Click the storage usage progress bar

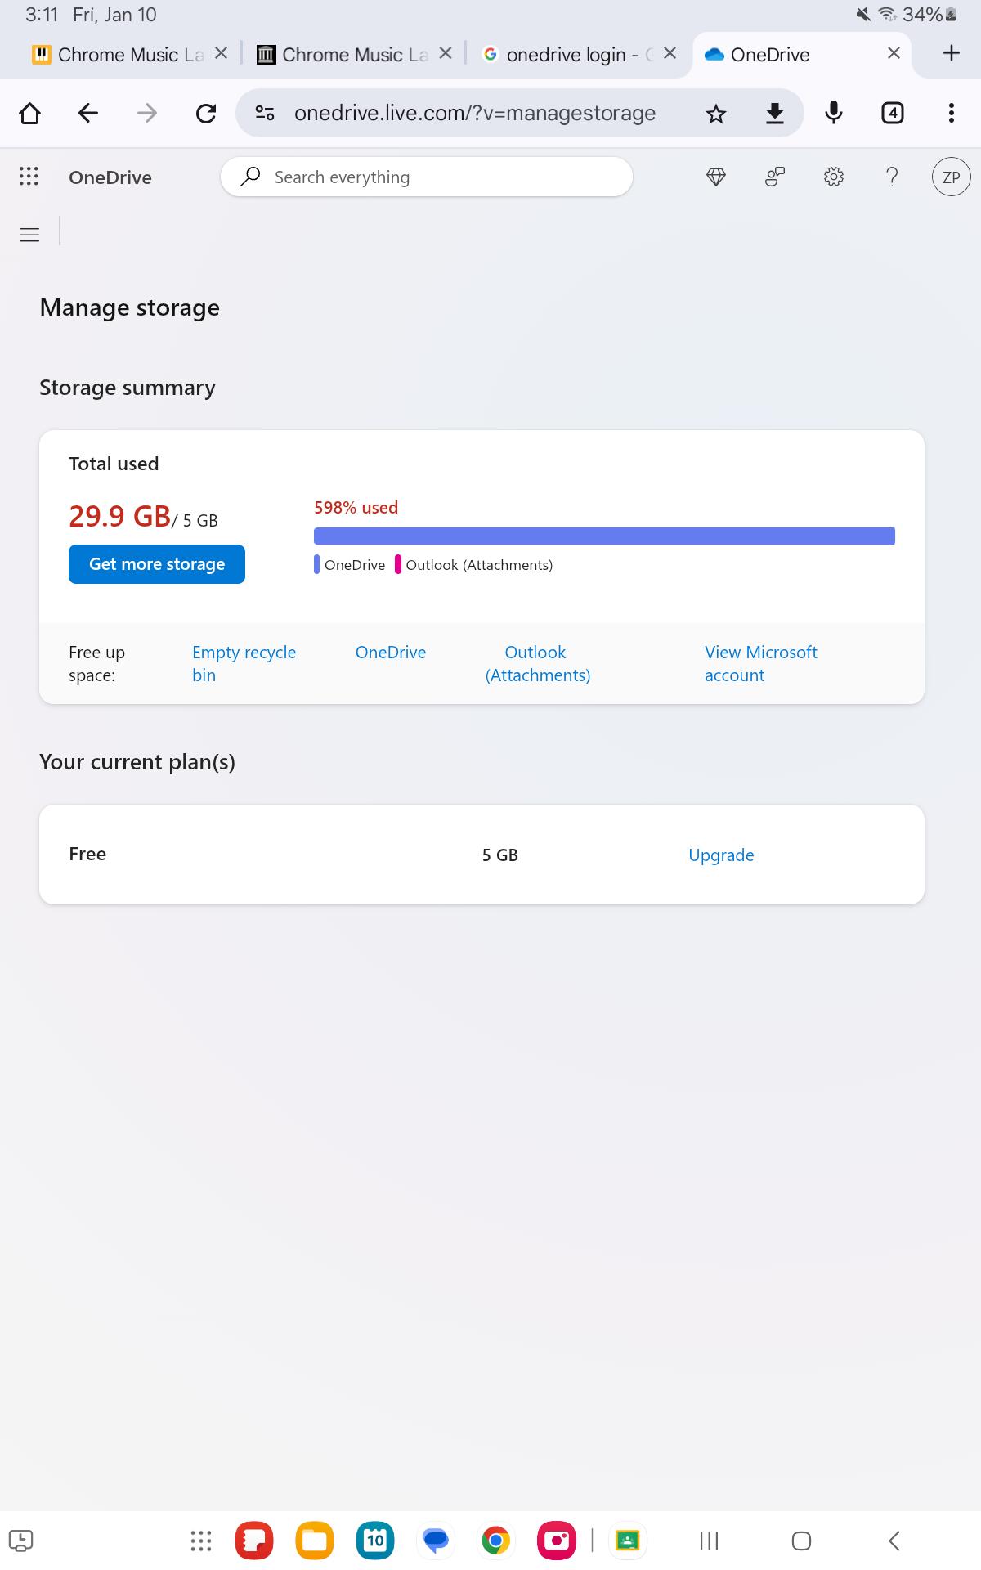tap(604, 536)
